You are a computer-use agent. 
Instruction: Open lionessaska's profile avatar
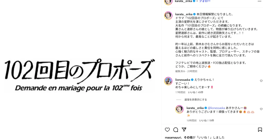click(x=168, y=81)
